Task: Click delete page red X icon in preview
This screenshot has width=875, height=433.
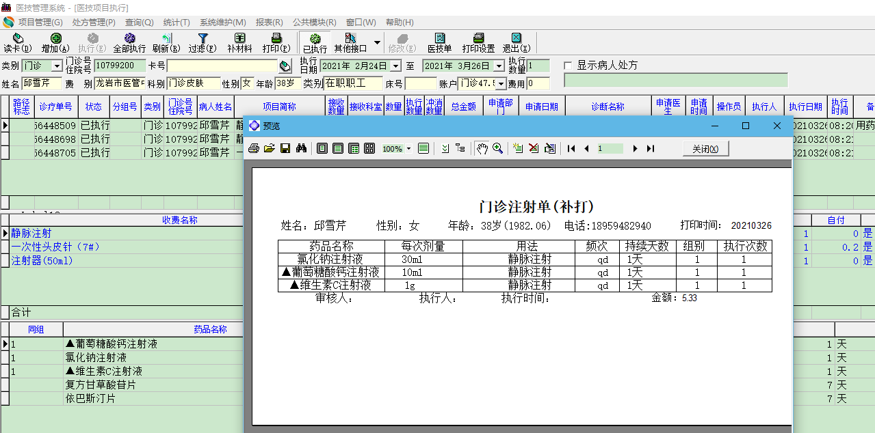Action: [x=534, y=148]
